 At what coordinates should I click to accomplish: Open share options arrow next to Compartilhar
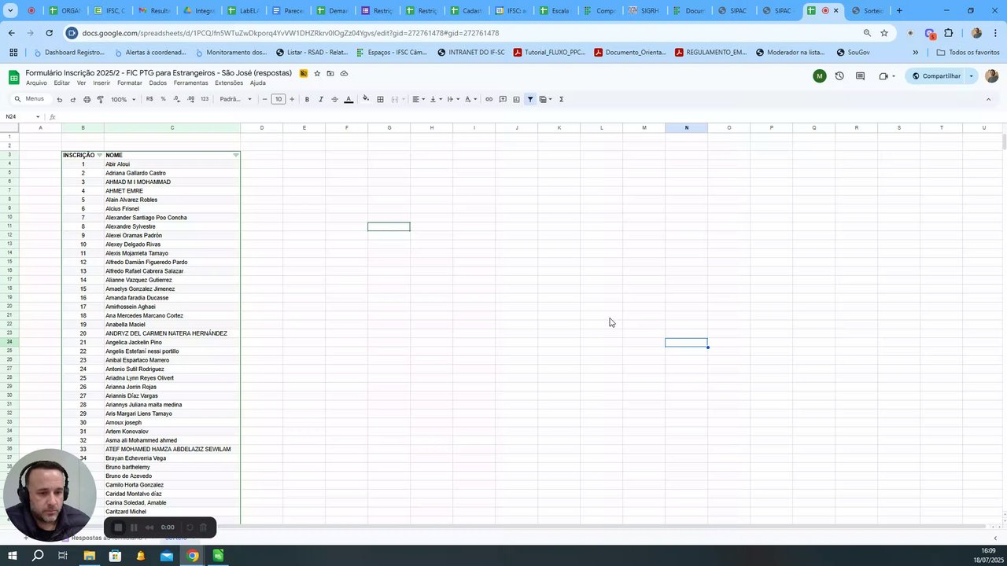pyautogui.click(x=972, y=76)
